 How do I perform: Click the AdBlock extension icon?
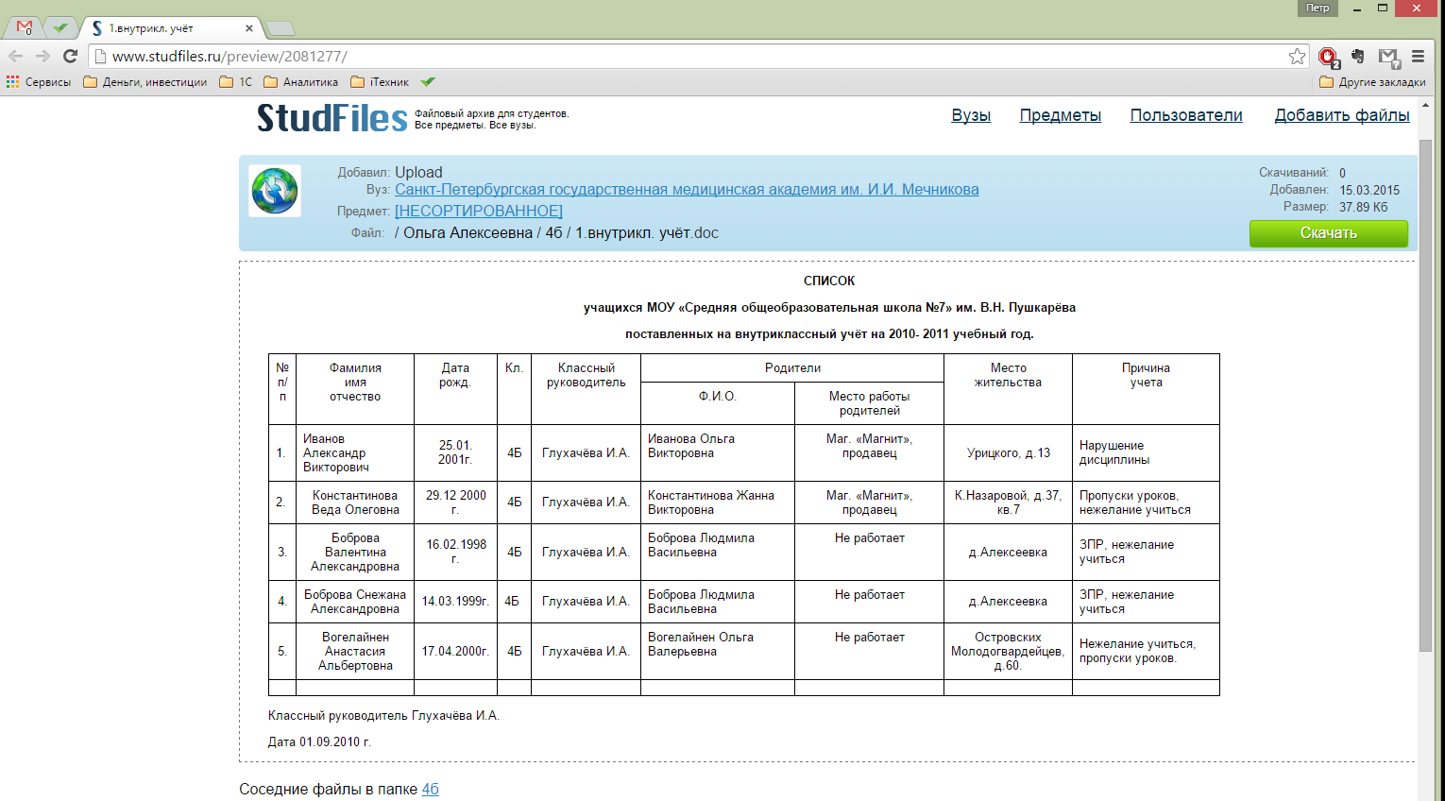(1329, 57)
